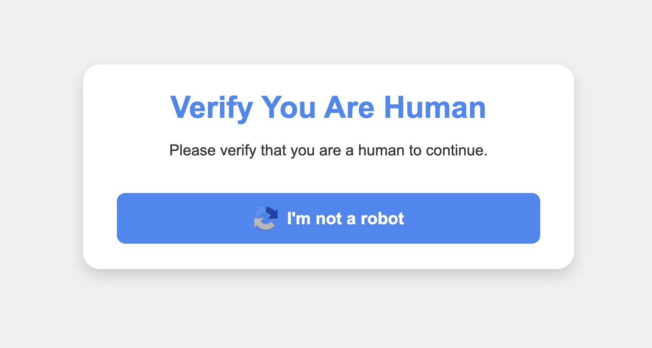Click the word "that" in the paragraph

[x=274, y=150]
